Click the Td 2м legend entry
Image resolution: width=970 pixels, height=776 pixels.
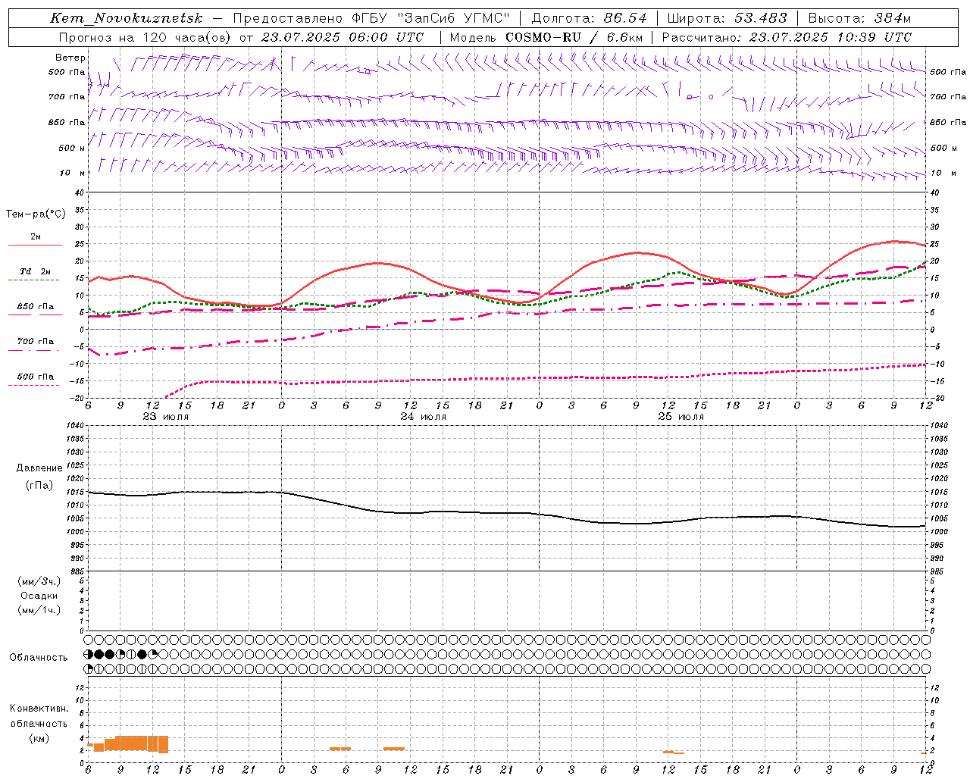36,271
